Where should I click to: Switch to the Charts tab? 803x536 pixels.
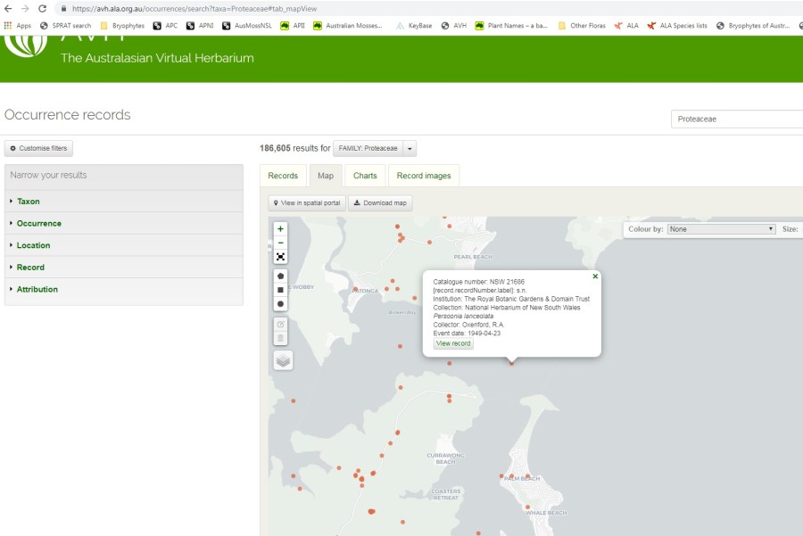click(365, 176)
